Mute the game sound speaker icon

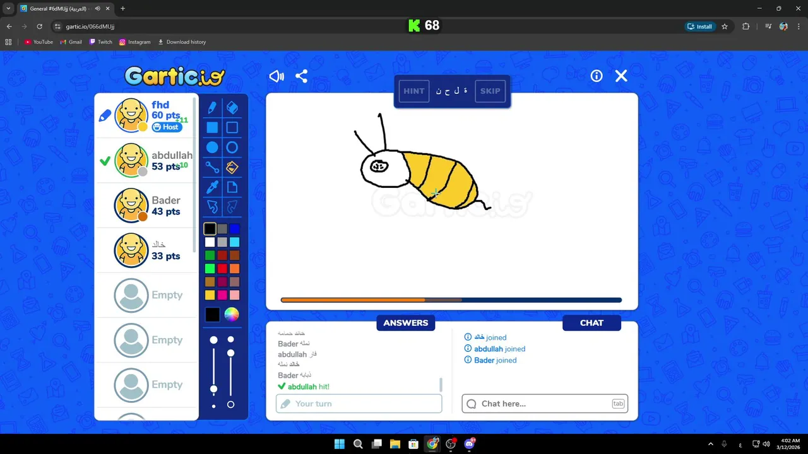point(276,76)
